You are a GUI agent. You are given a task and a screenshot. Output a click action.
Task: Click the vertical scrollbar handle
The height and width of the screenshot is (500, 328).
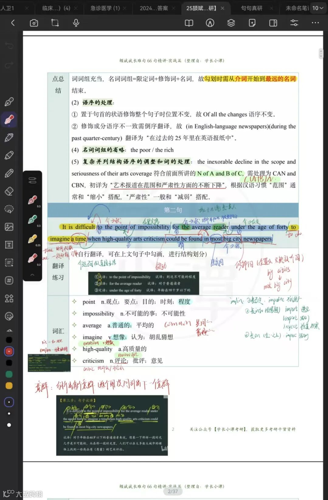[321, 53]
